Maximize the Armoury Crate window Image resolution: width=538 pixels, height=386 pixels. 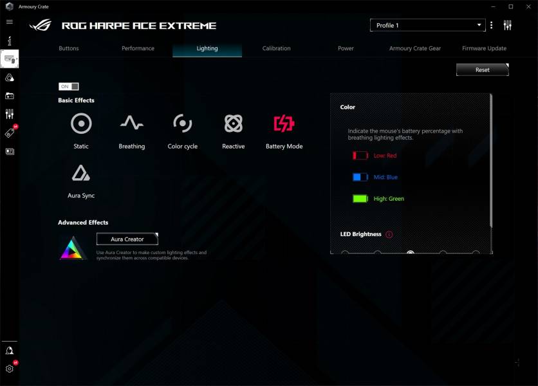coord(511,6)
